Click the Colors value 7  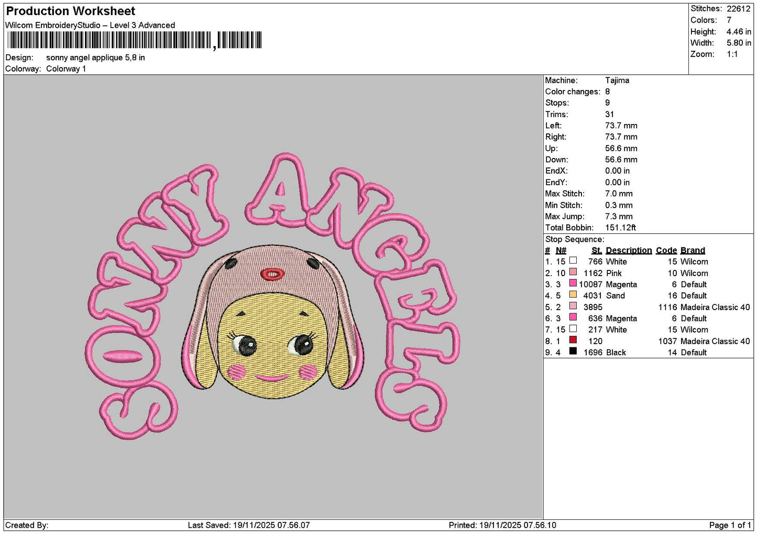[729, 20]
